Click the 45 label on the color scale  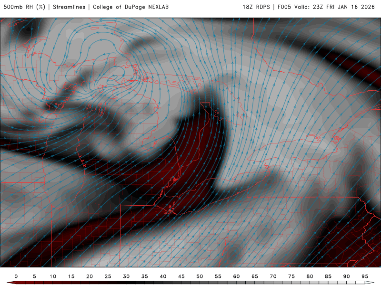(x=181, y=276)
